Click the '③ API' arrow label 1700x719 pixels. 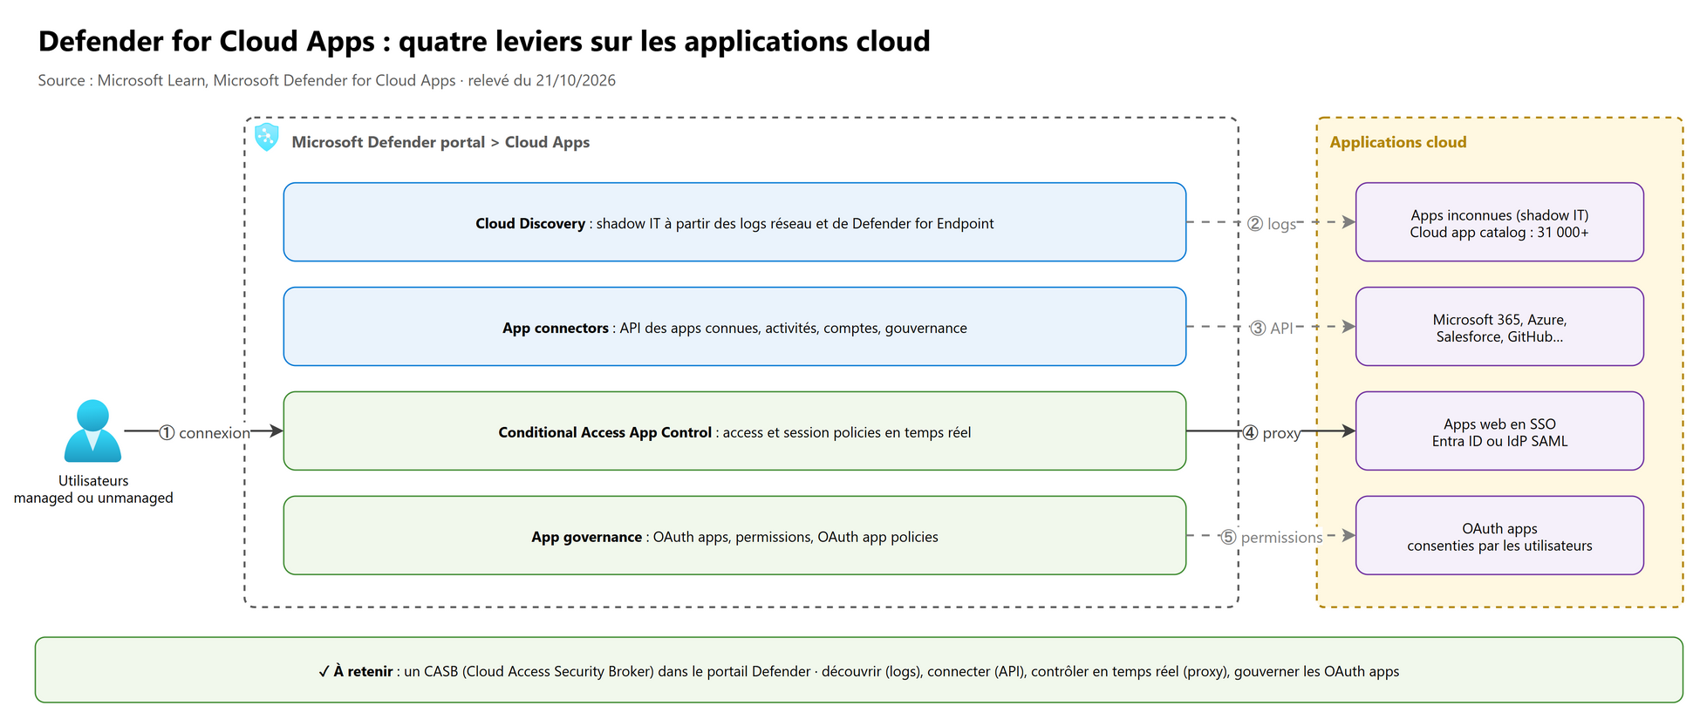1271,329
